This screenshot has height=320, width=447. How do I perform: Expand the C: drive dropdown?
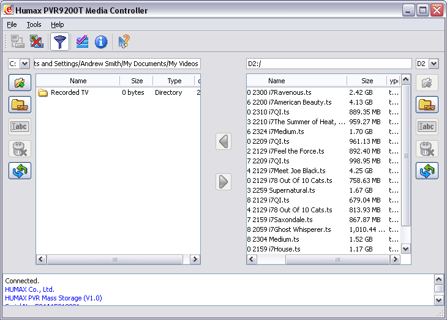click(25, 64)
